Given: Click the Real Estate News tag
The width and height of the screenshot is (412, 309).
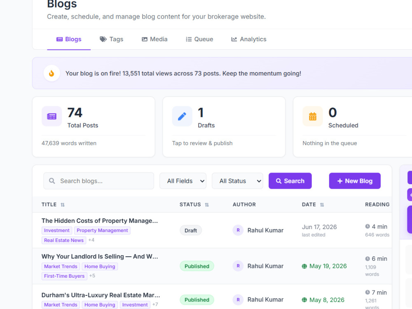Looking at the screenshot, I should point(64,240).
